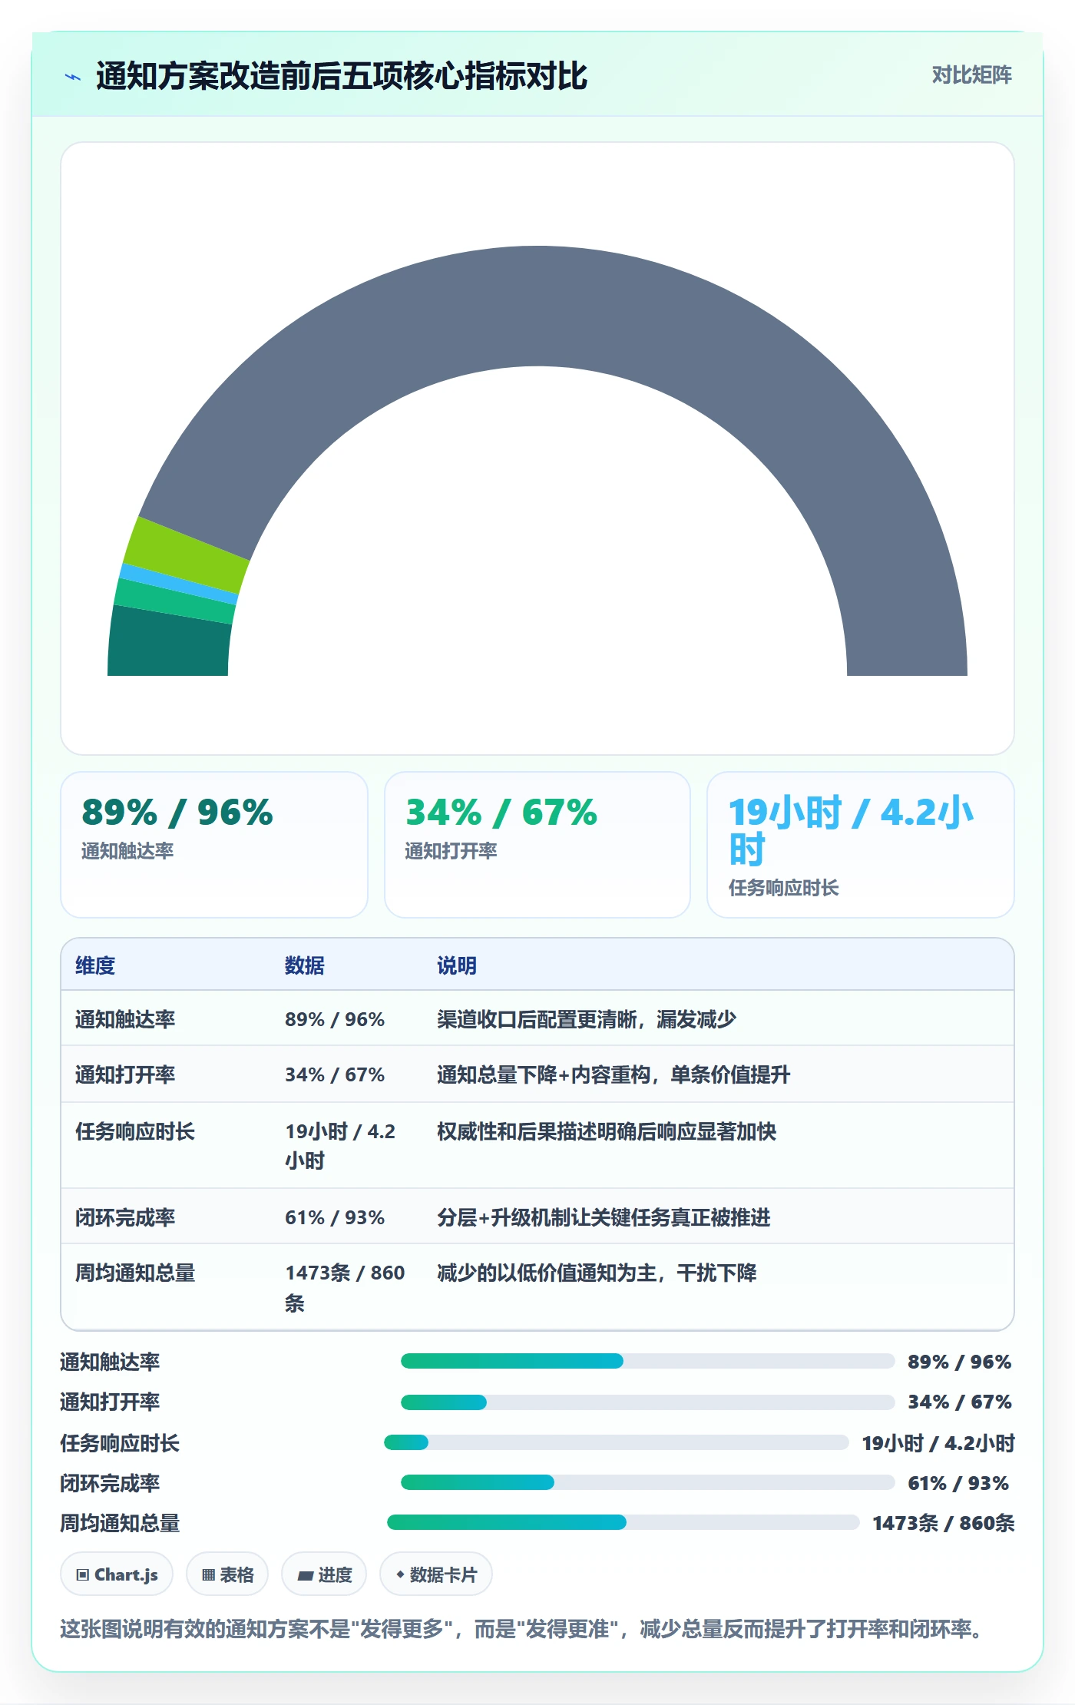Image resolution: width=1075 pixels, height=1705 pixels.
Task: Select table cell 闭环完成率
Action: click(125, 1217)
